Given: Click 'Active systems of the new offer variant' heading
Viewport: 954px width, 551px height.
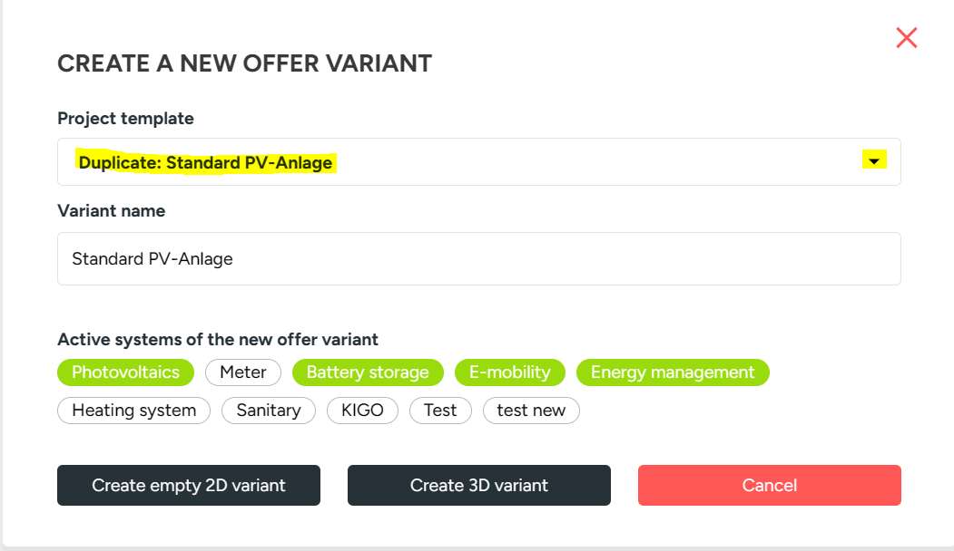Looking at the screenshot, I should pyautogui.click(x=217, y=340).
